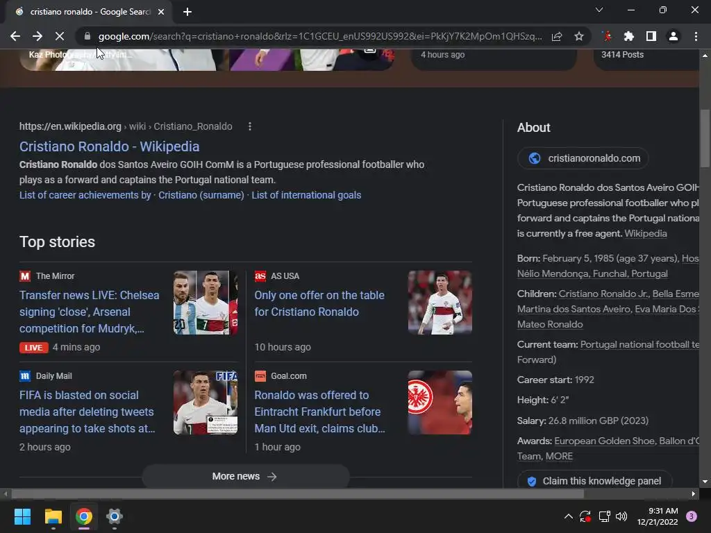711x533 pixels.
Task: Open the Windows Start menu
Action: tap(22, 516)
